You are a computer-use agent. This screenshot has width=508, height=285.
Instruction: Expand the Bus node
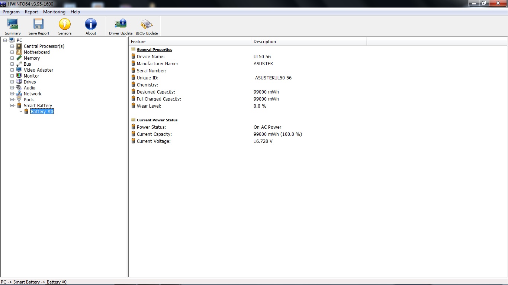[12, 64]
